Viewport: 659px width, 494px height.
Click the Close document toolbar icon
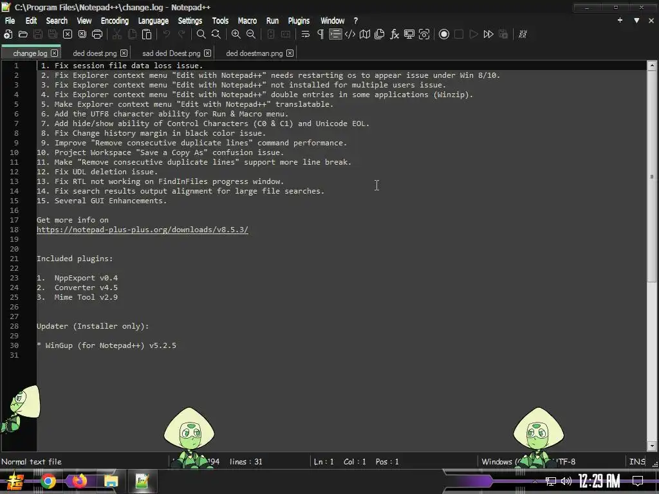pos(68,35)
